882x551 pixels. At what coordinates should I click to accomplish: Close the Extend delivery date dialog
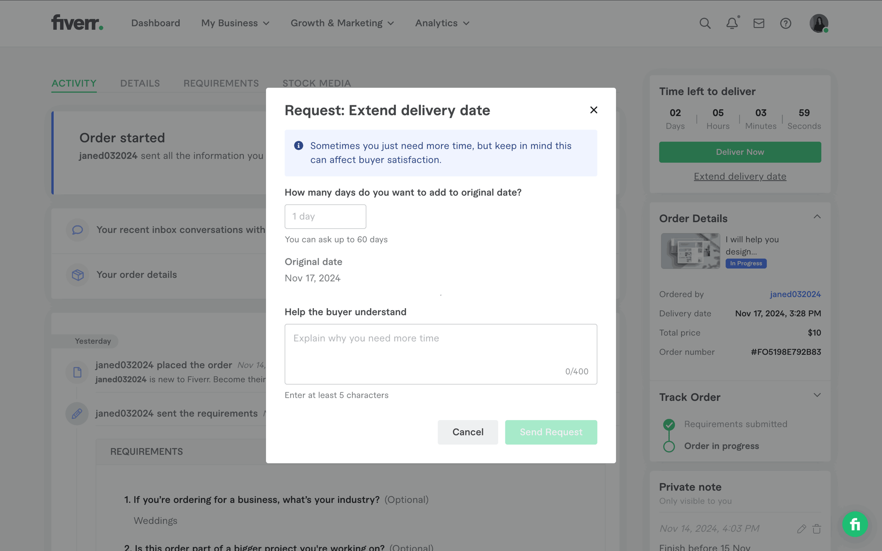click(x=594, y=110)
